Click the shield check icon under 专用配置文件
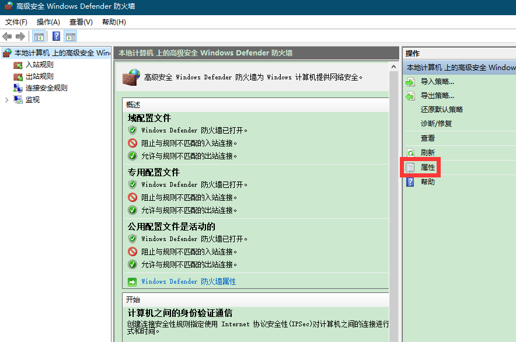Image resolution: width=516 pixels, height=342 pixels. tap(133, 184)
